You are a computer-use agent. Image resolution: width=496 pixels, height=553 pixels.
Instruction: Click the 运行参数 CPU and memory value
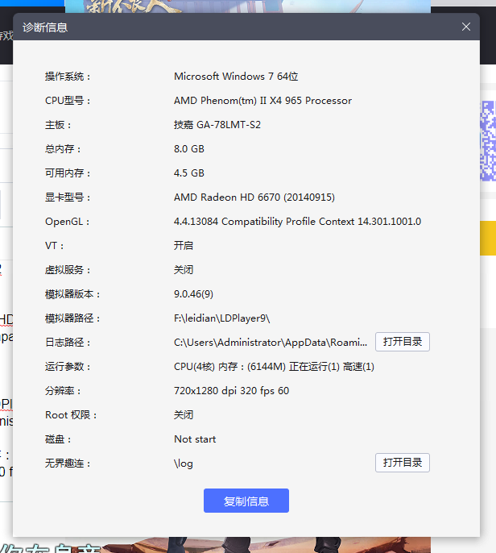[274, 367]
